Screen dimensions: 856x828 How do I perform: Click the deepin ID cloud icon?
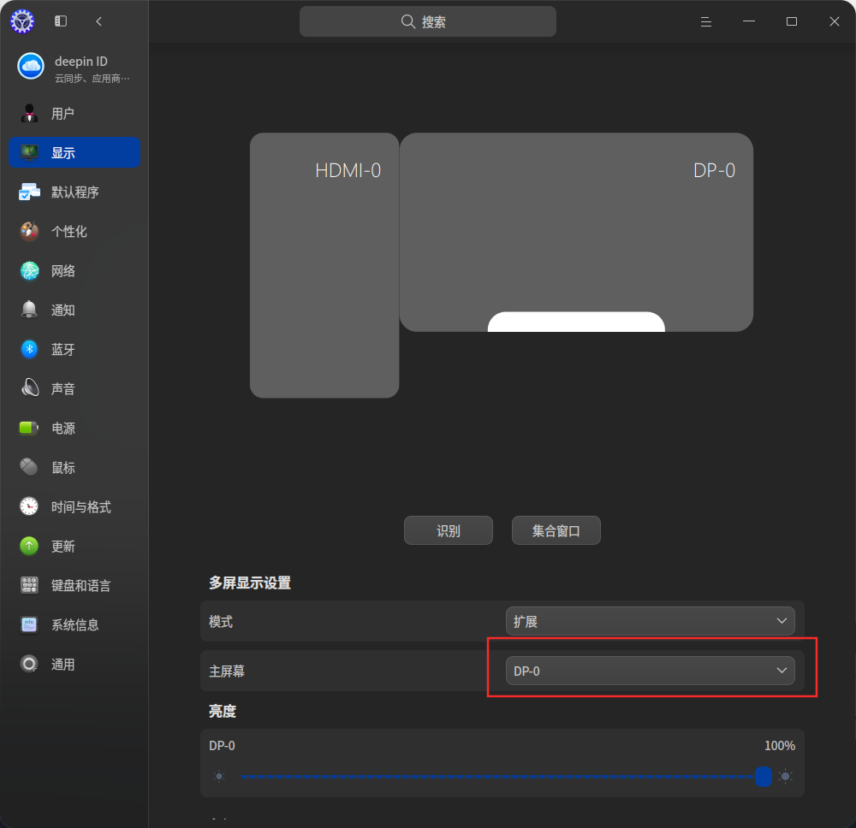click(31, 66)
